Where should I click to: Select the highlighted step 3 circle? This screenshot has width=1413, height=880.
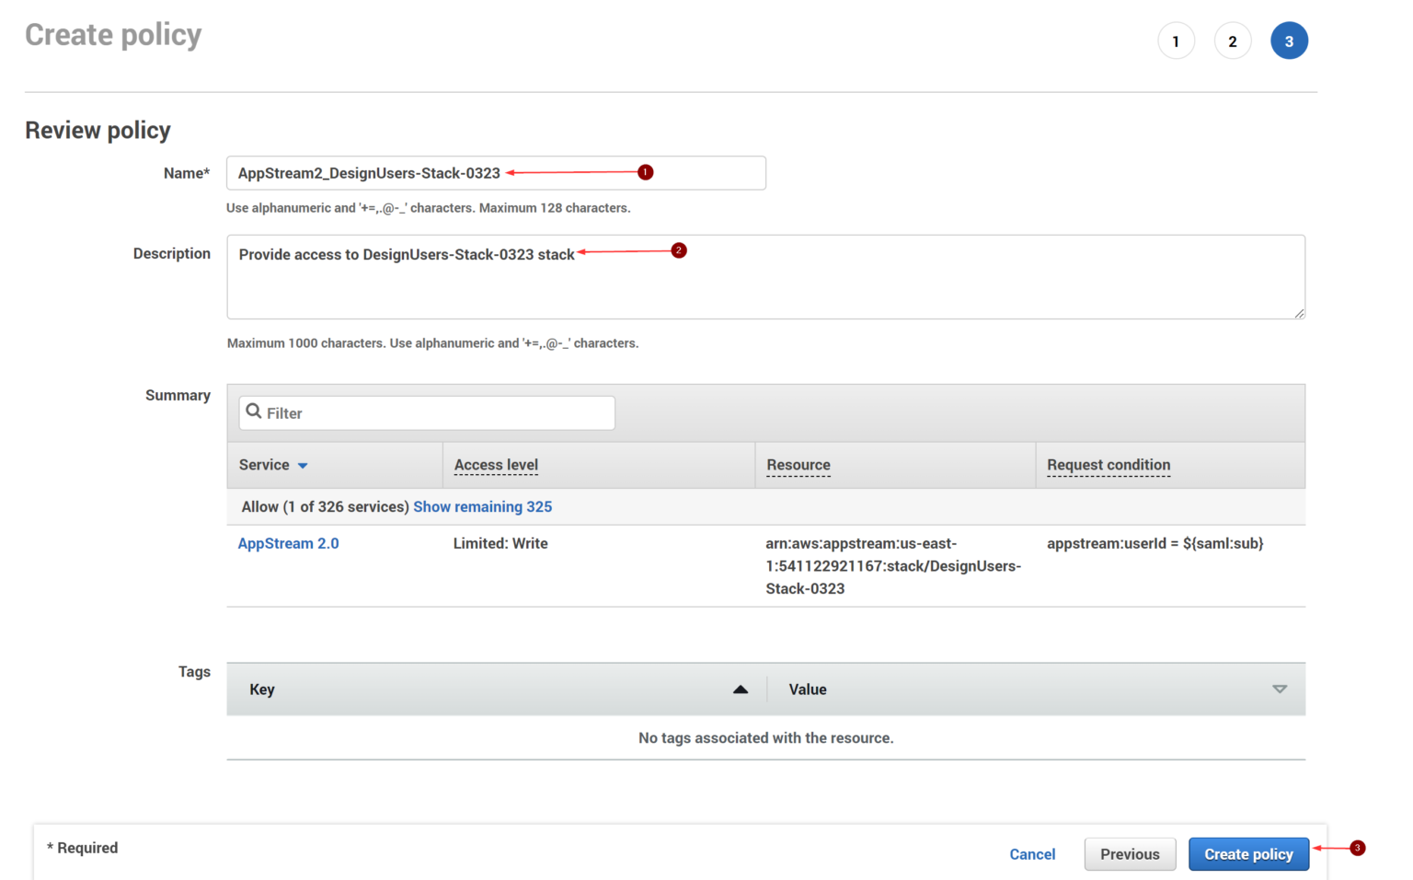[1290, 41]
